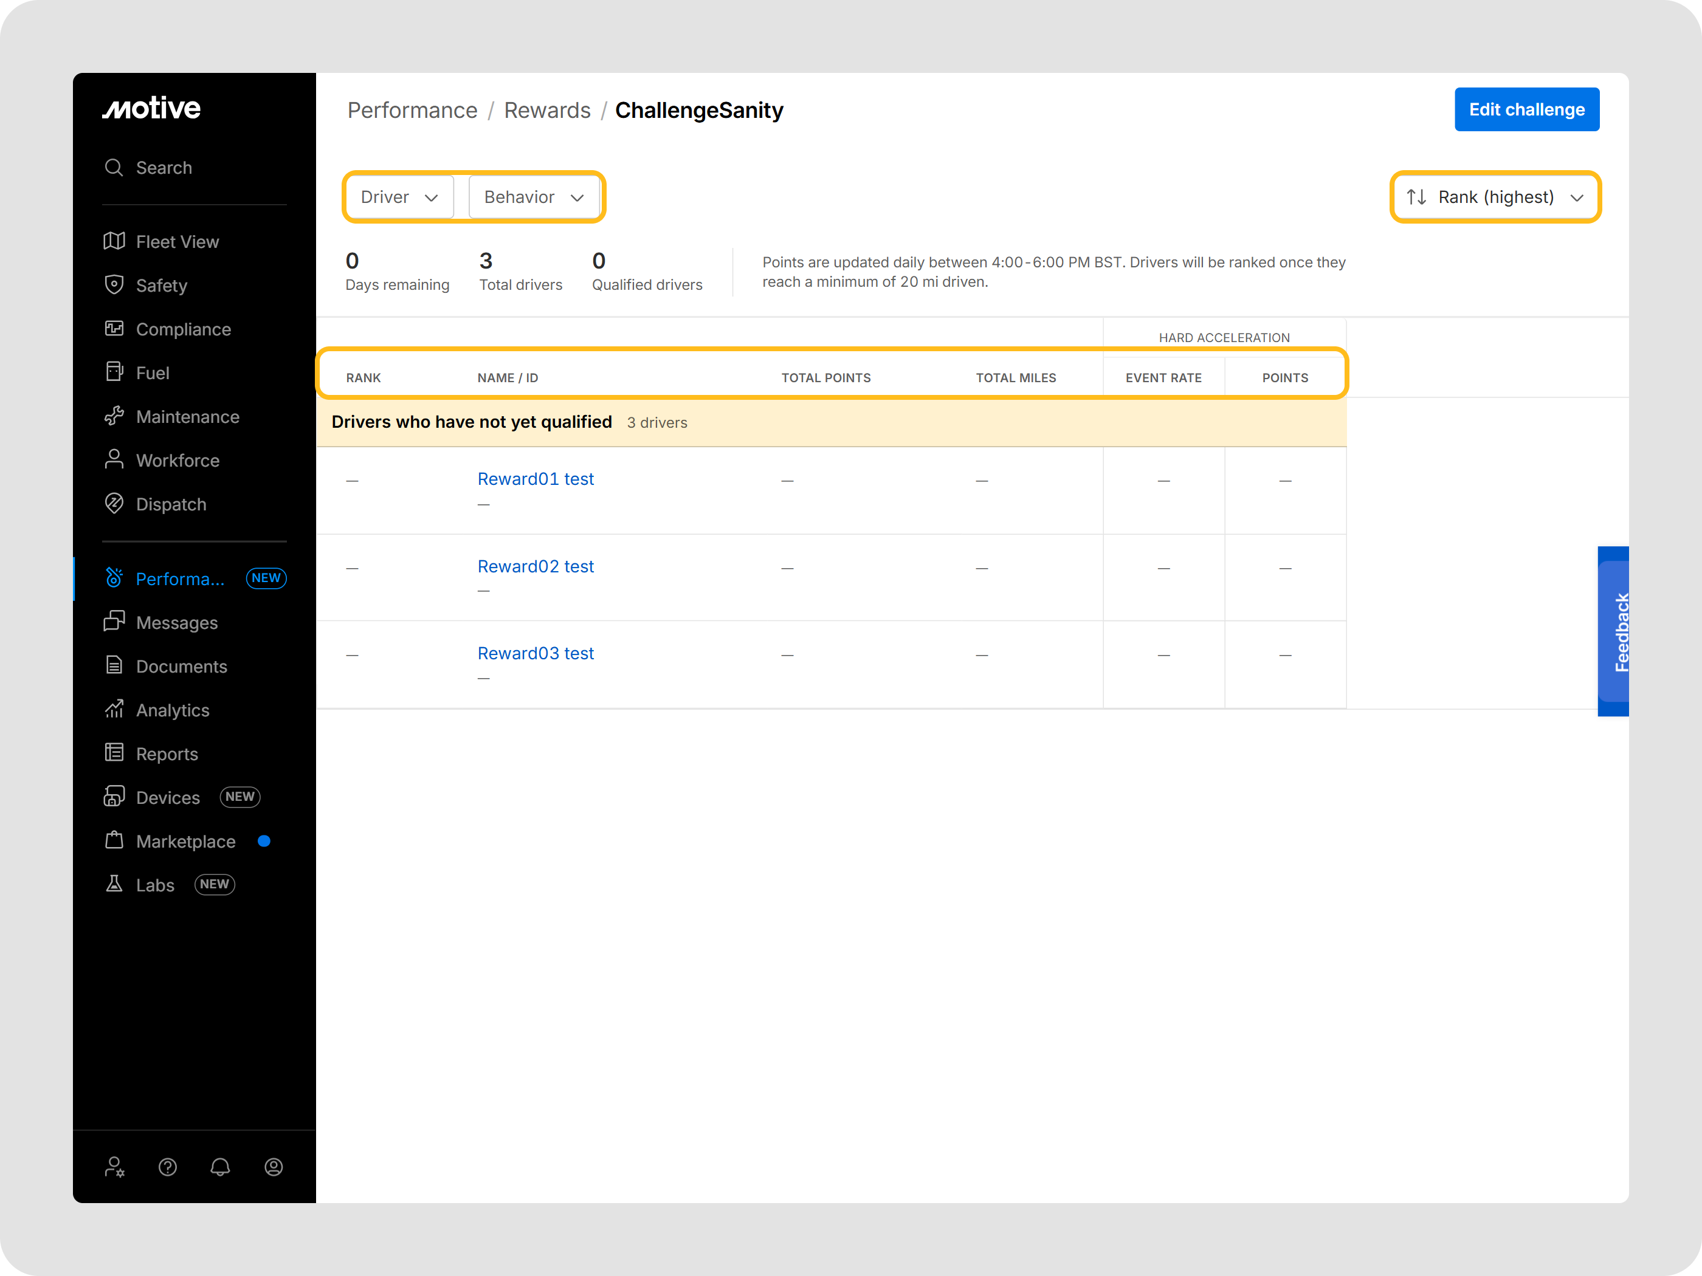Click the 'Total drivers' stat
The width and height of the screenshot is (1702, 1276).
point(521,272)
